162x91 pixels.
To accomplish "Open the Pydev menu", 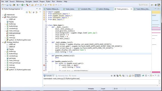I will pyautogui.click(x=48, y=2).
